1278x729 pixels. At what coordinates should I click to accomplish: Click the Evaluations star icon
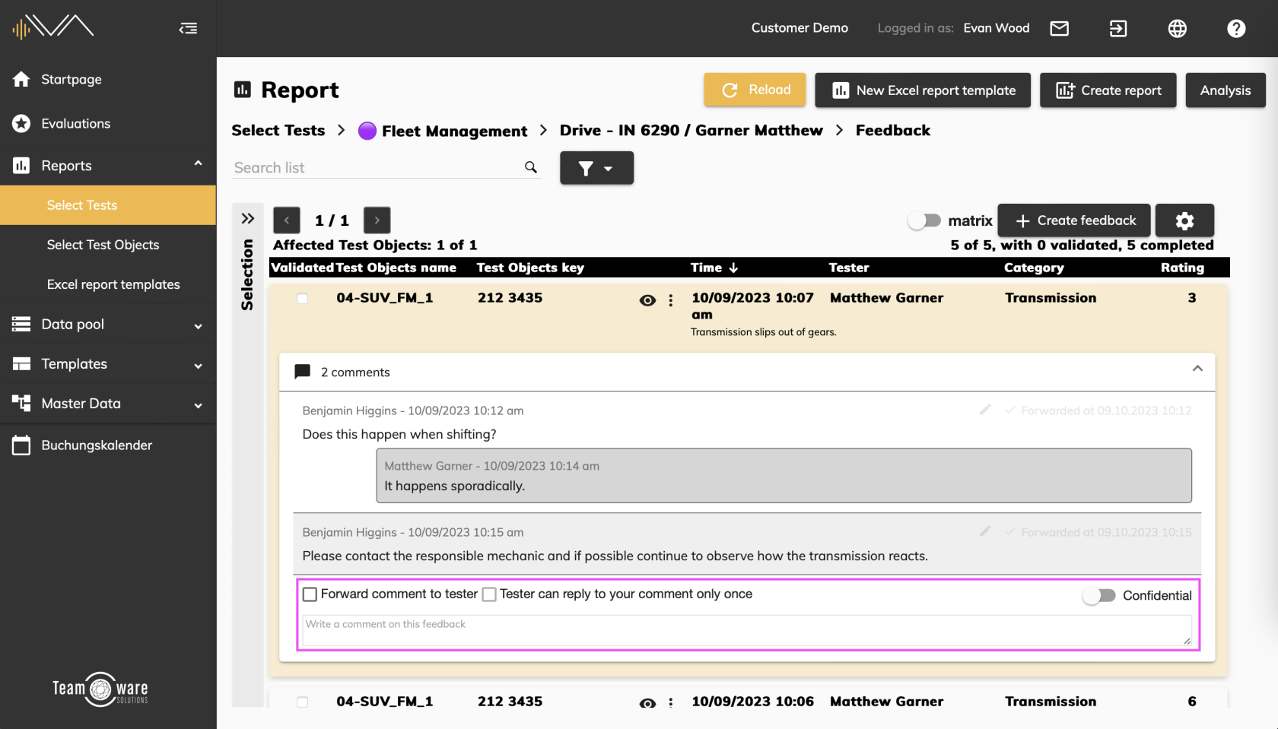click(21, 123)
